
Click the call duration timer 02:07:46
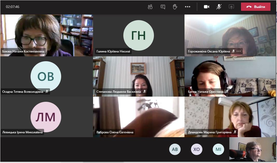click(x=12, y=7)
